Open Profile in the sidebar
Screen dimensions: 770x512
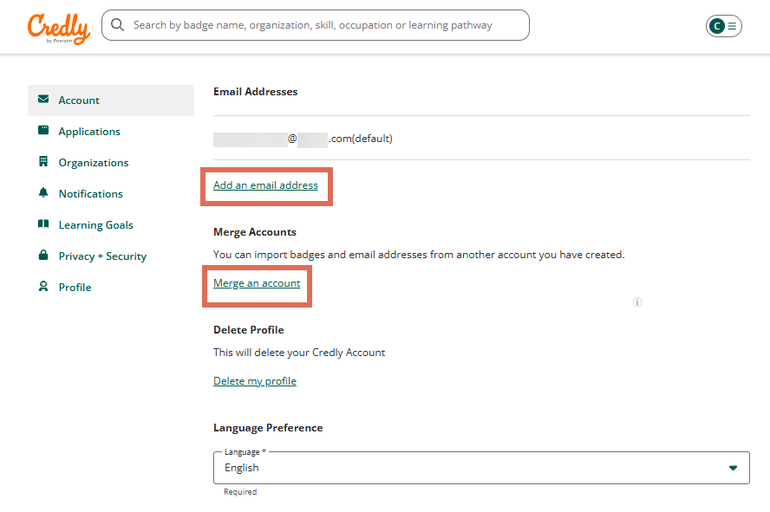click(111, 288)
